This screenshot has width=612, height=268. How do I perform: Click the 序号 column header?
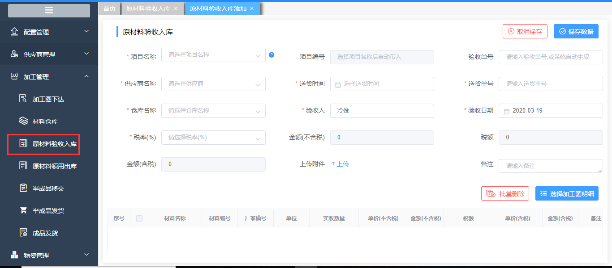coord(119,218)
